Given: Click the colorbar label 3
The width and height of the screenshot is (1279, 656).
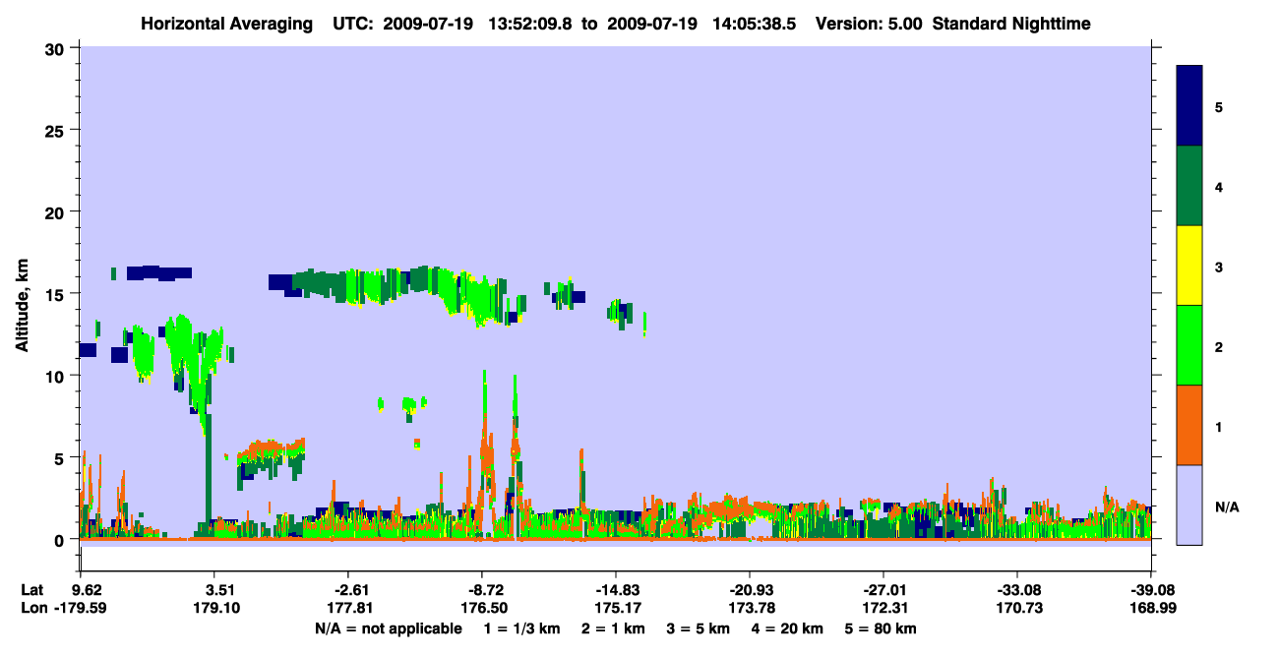Looking at the screenshot, I should (1219, 267).
